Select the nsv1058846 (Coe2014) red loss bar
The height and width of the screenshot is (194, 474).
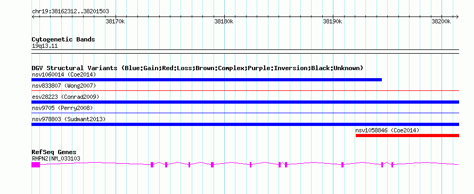(407, 136)
